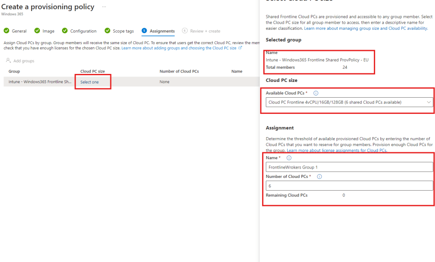This screenshot has width=435, height=262.
Task: Click the info icon next to Name field
Action: [x=289, y=158]
